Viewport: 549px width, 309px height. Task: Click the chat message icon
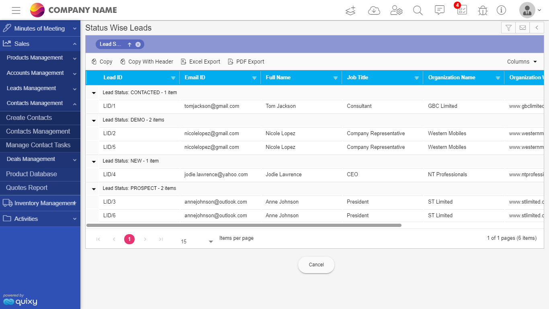click(439, 10)
